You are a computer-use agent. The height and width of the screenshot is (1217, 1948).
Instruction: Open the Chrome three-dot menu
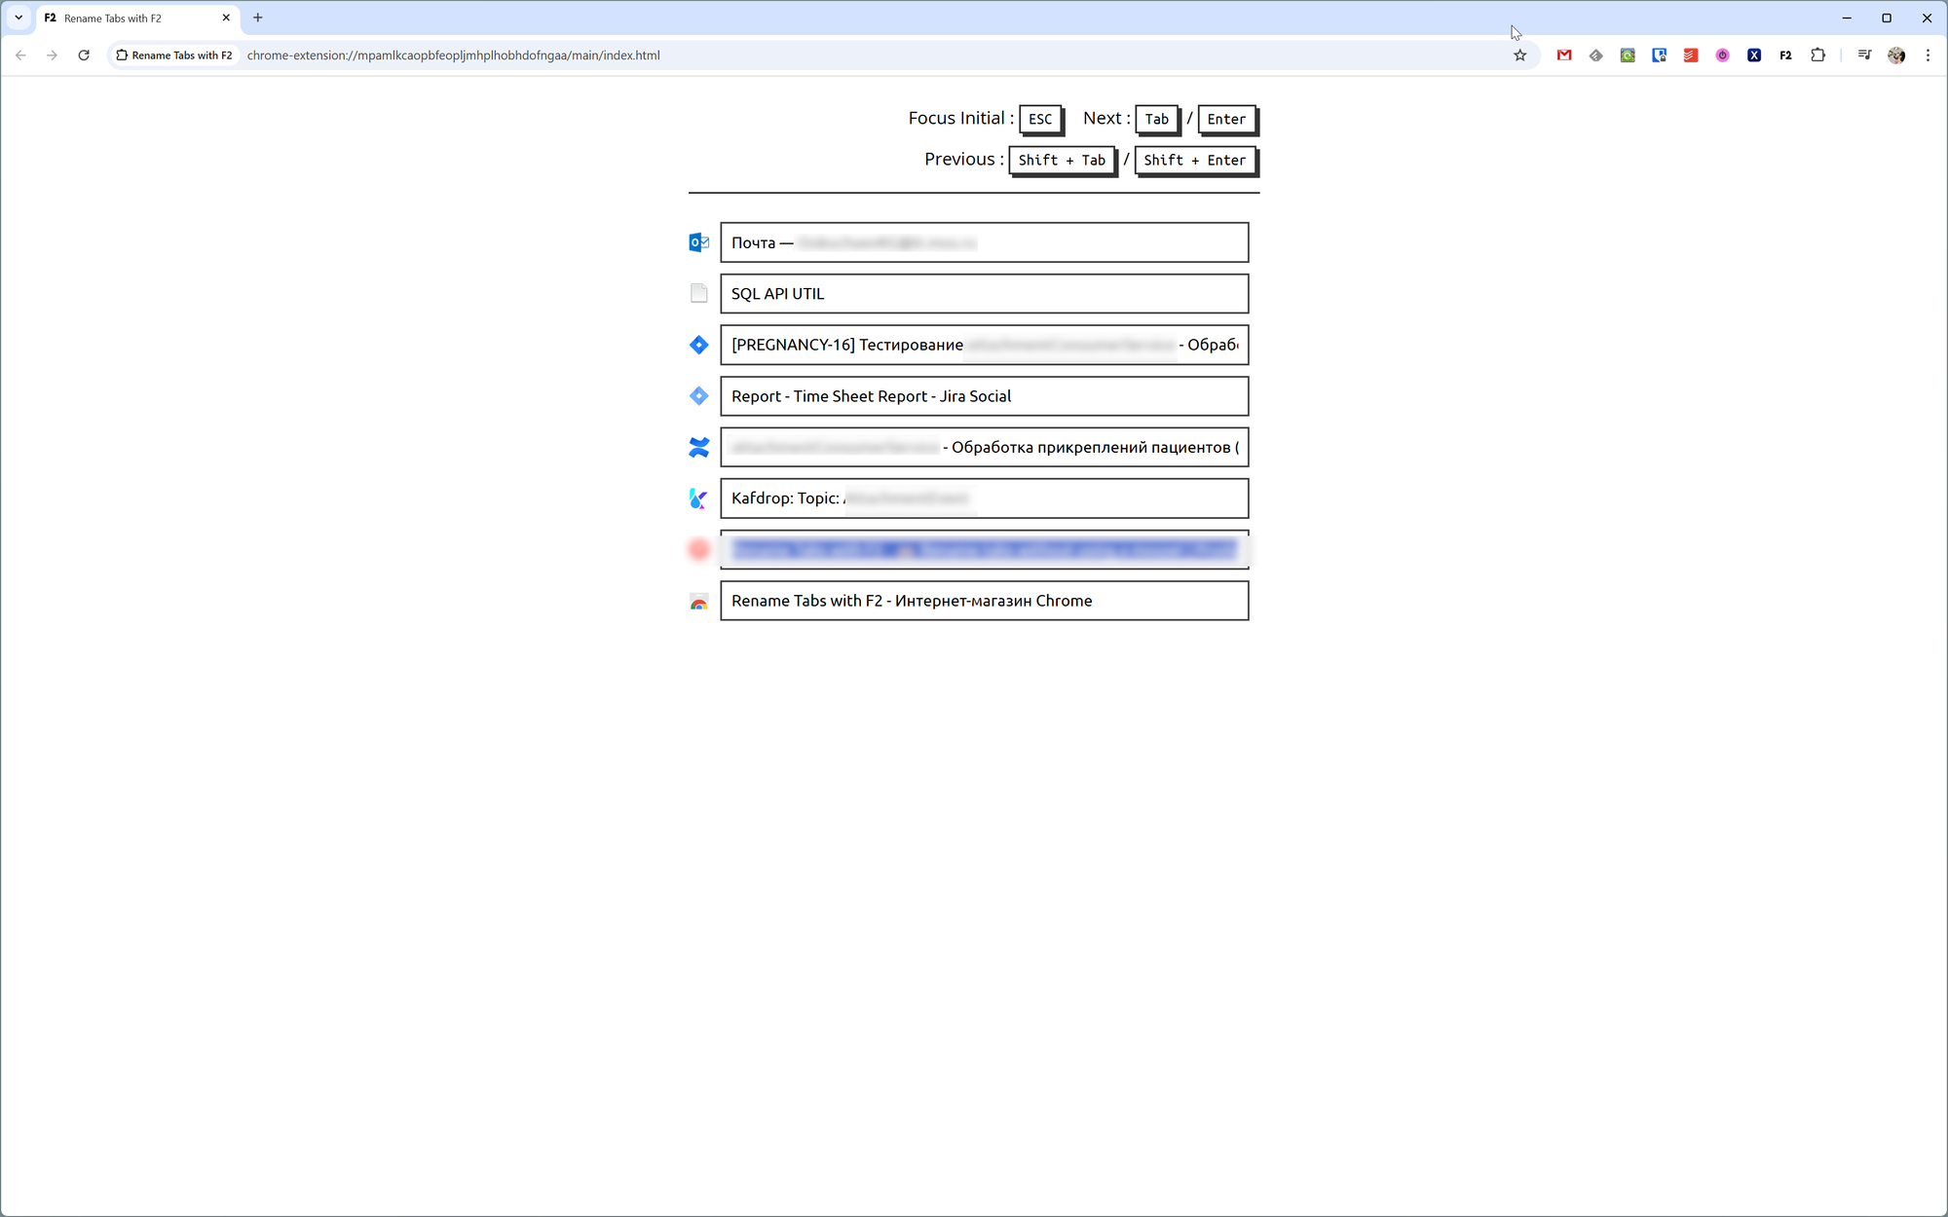(x=1928, y=55)
